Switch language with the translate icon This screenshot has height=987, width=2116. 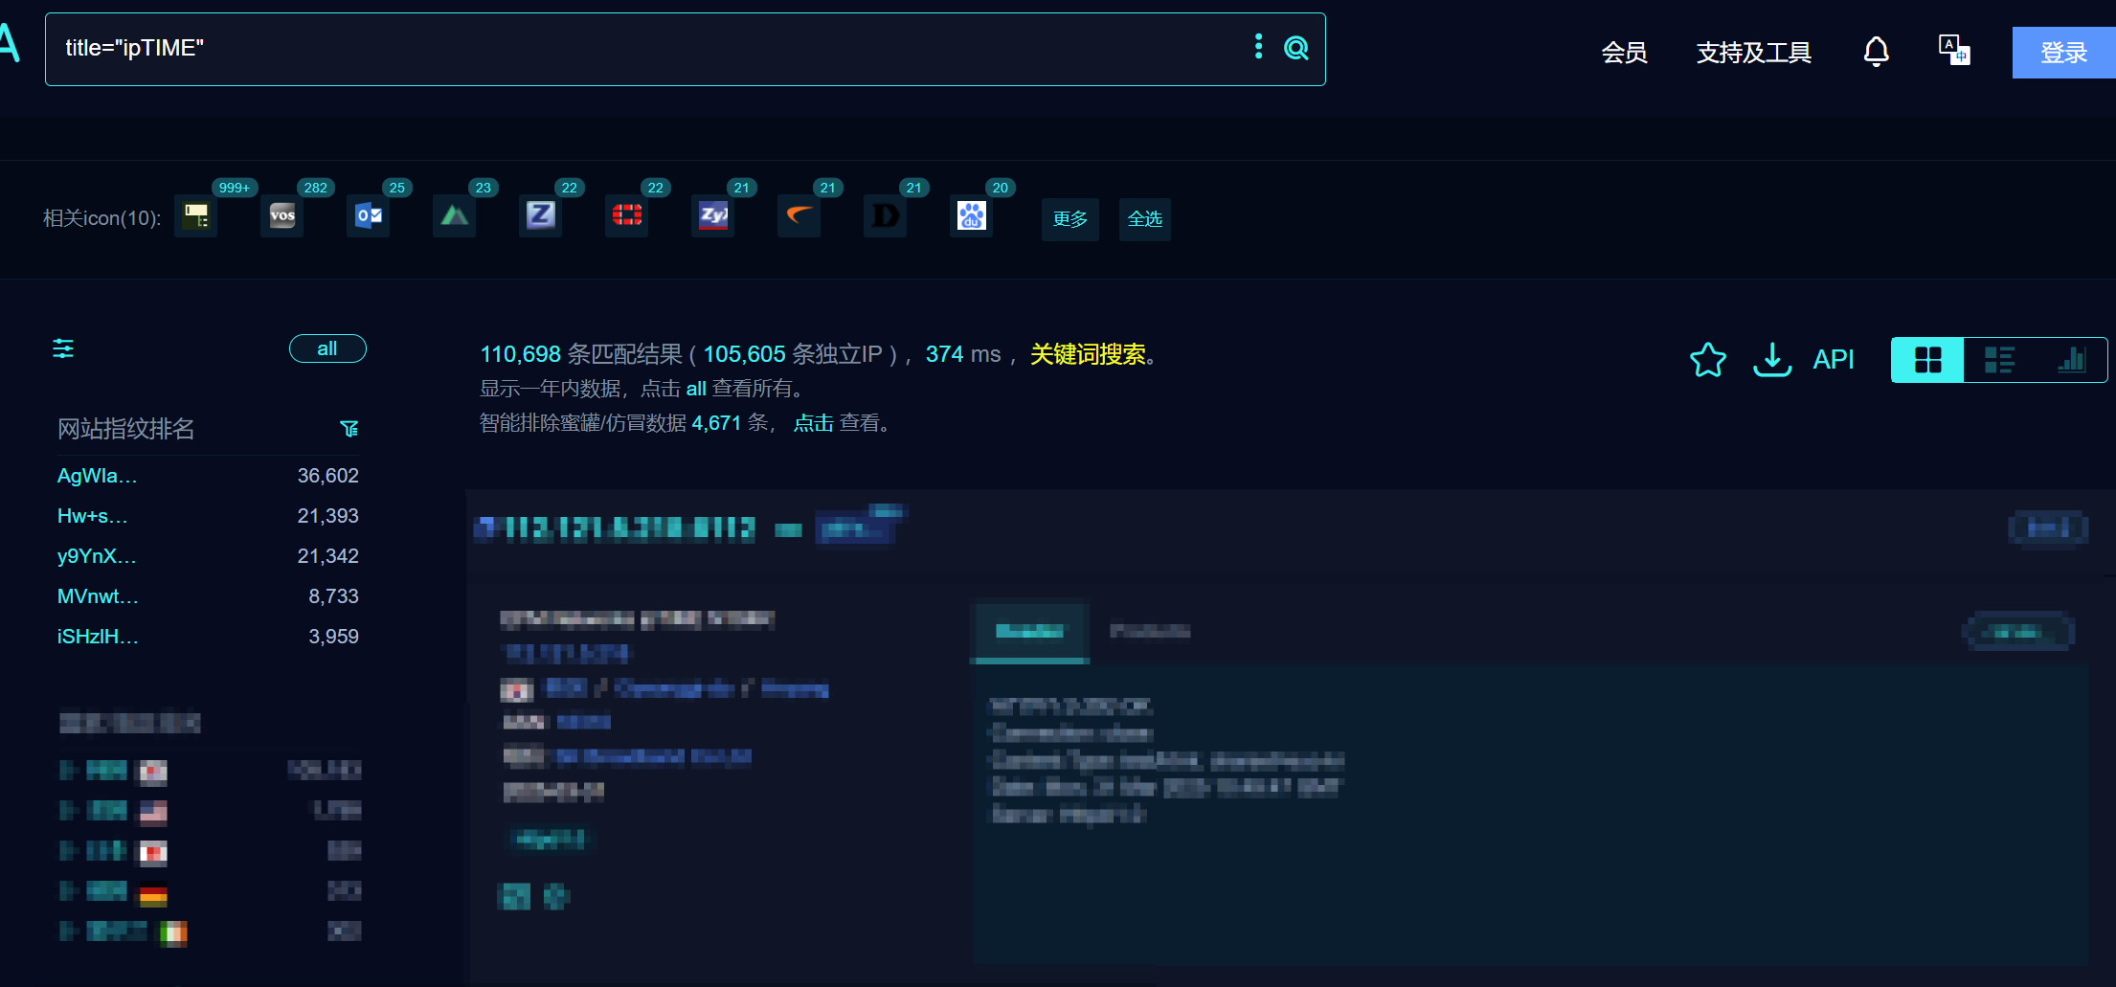point(1953,50)
